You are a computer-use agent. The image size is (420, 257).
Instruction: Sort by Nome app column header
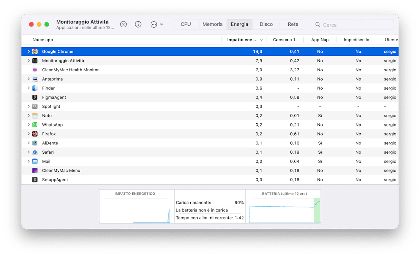(x=43, y=40)
